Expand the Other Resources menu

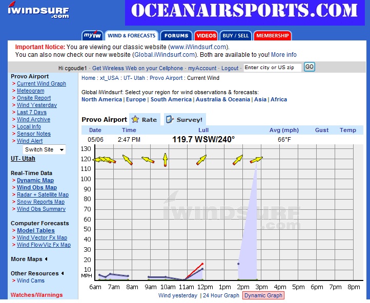coord(37,273)
